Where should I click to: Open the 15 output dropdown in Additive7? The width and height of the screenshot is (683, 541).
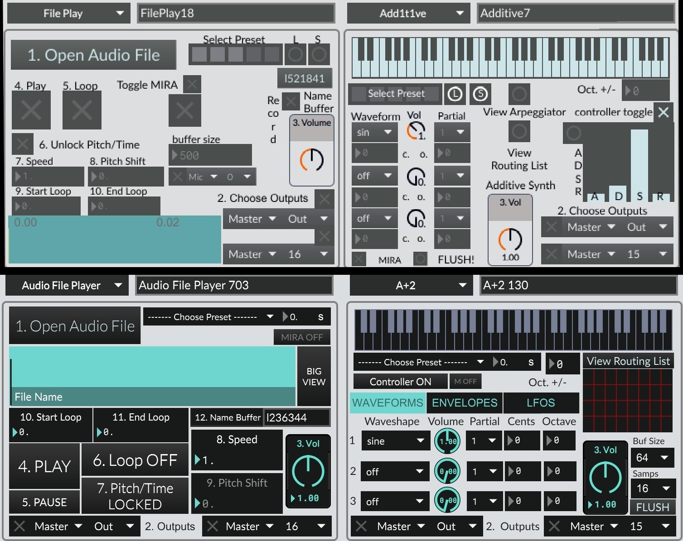[x=647, y=254]
